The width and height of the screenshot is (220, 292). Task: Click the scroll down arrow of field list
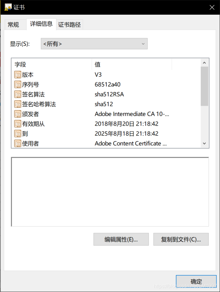coord(204,144)
